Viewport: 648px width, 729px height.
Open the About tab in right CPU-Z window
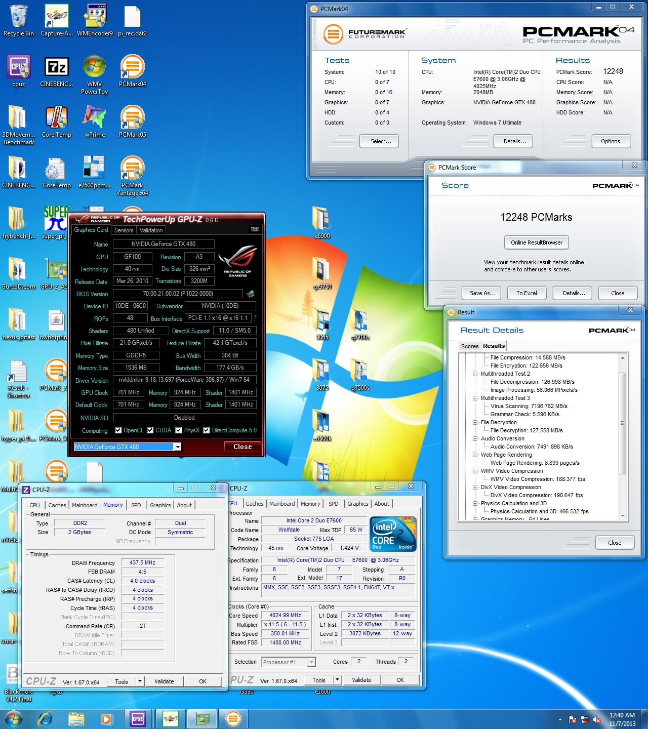382,504
